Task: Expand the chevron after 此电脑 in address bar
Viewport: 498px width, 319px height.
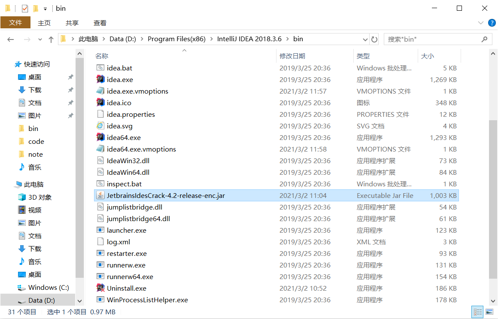Action: tap(104, 39)
